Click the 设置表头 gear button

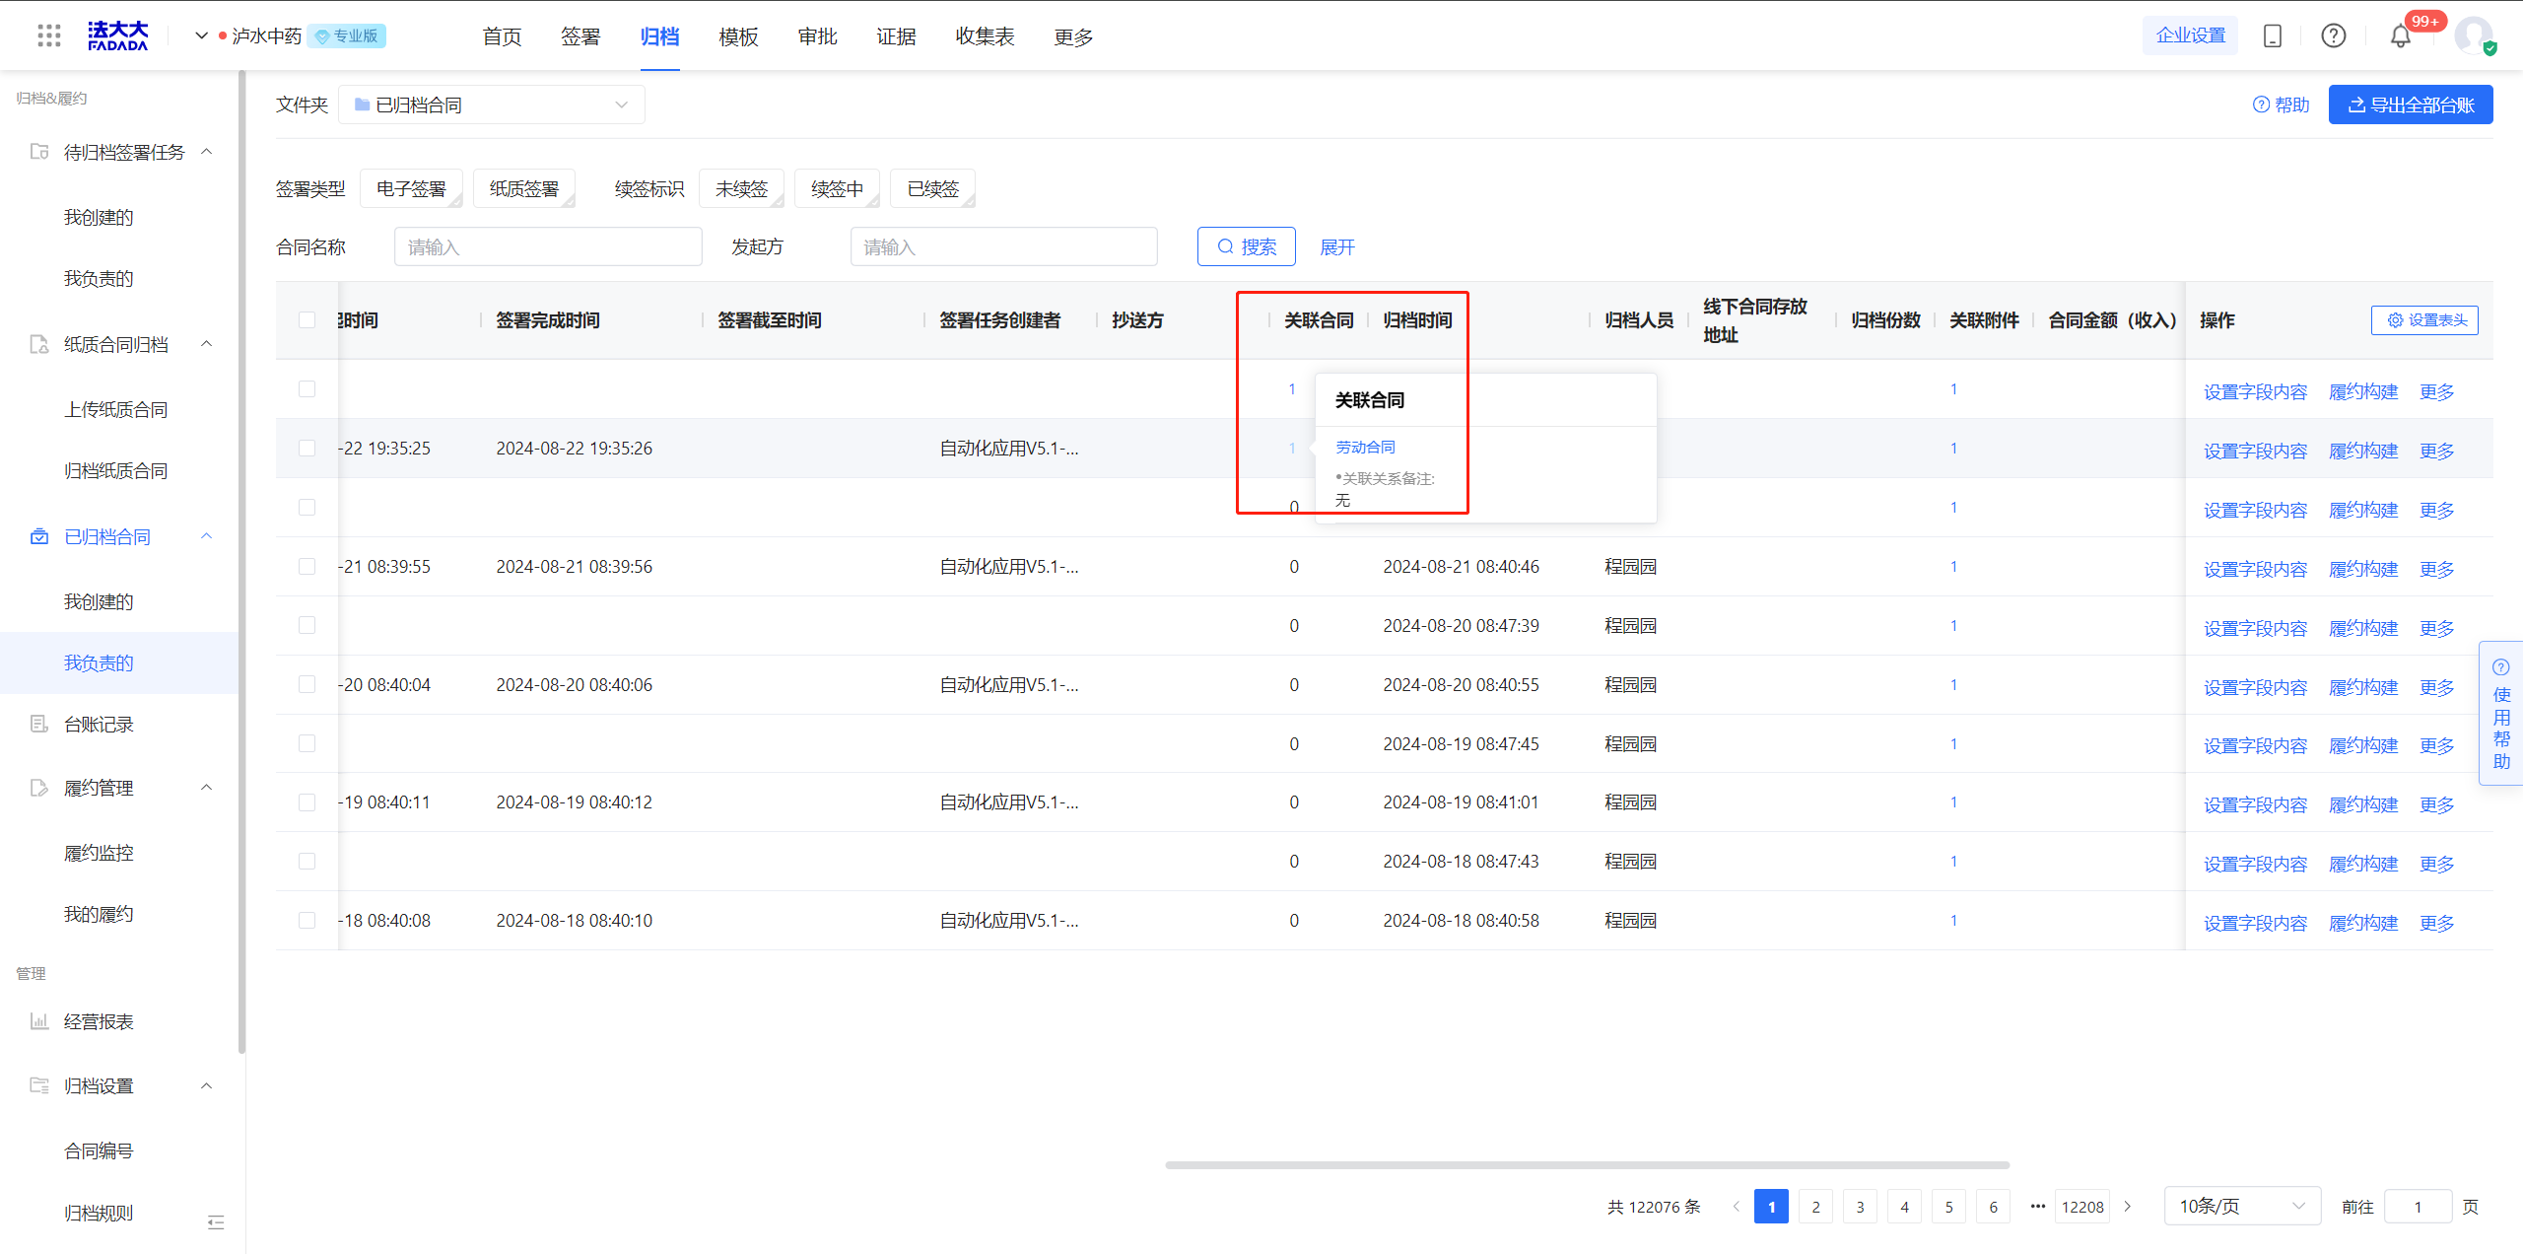2424,320
